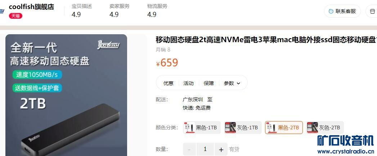Click the red 天猫 badge

15,16
